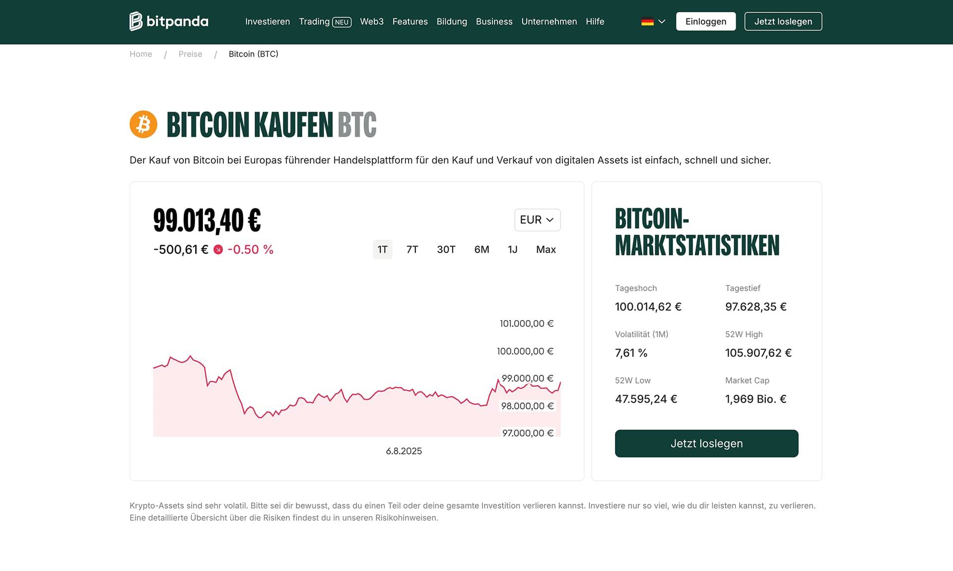Image resolution: width=953 pixels, height=571 pixels.
Task: Open the Web3 menu
Action: coord(372,22)
